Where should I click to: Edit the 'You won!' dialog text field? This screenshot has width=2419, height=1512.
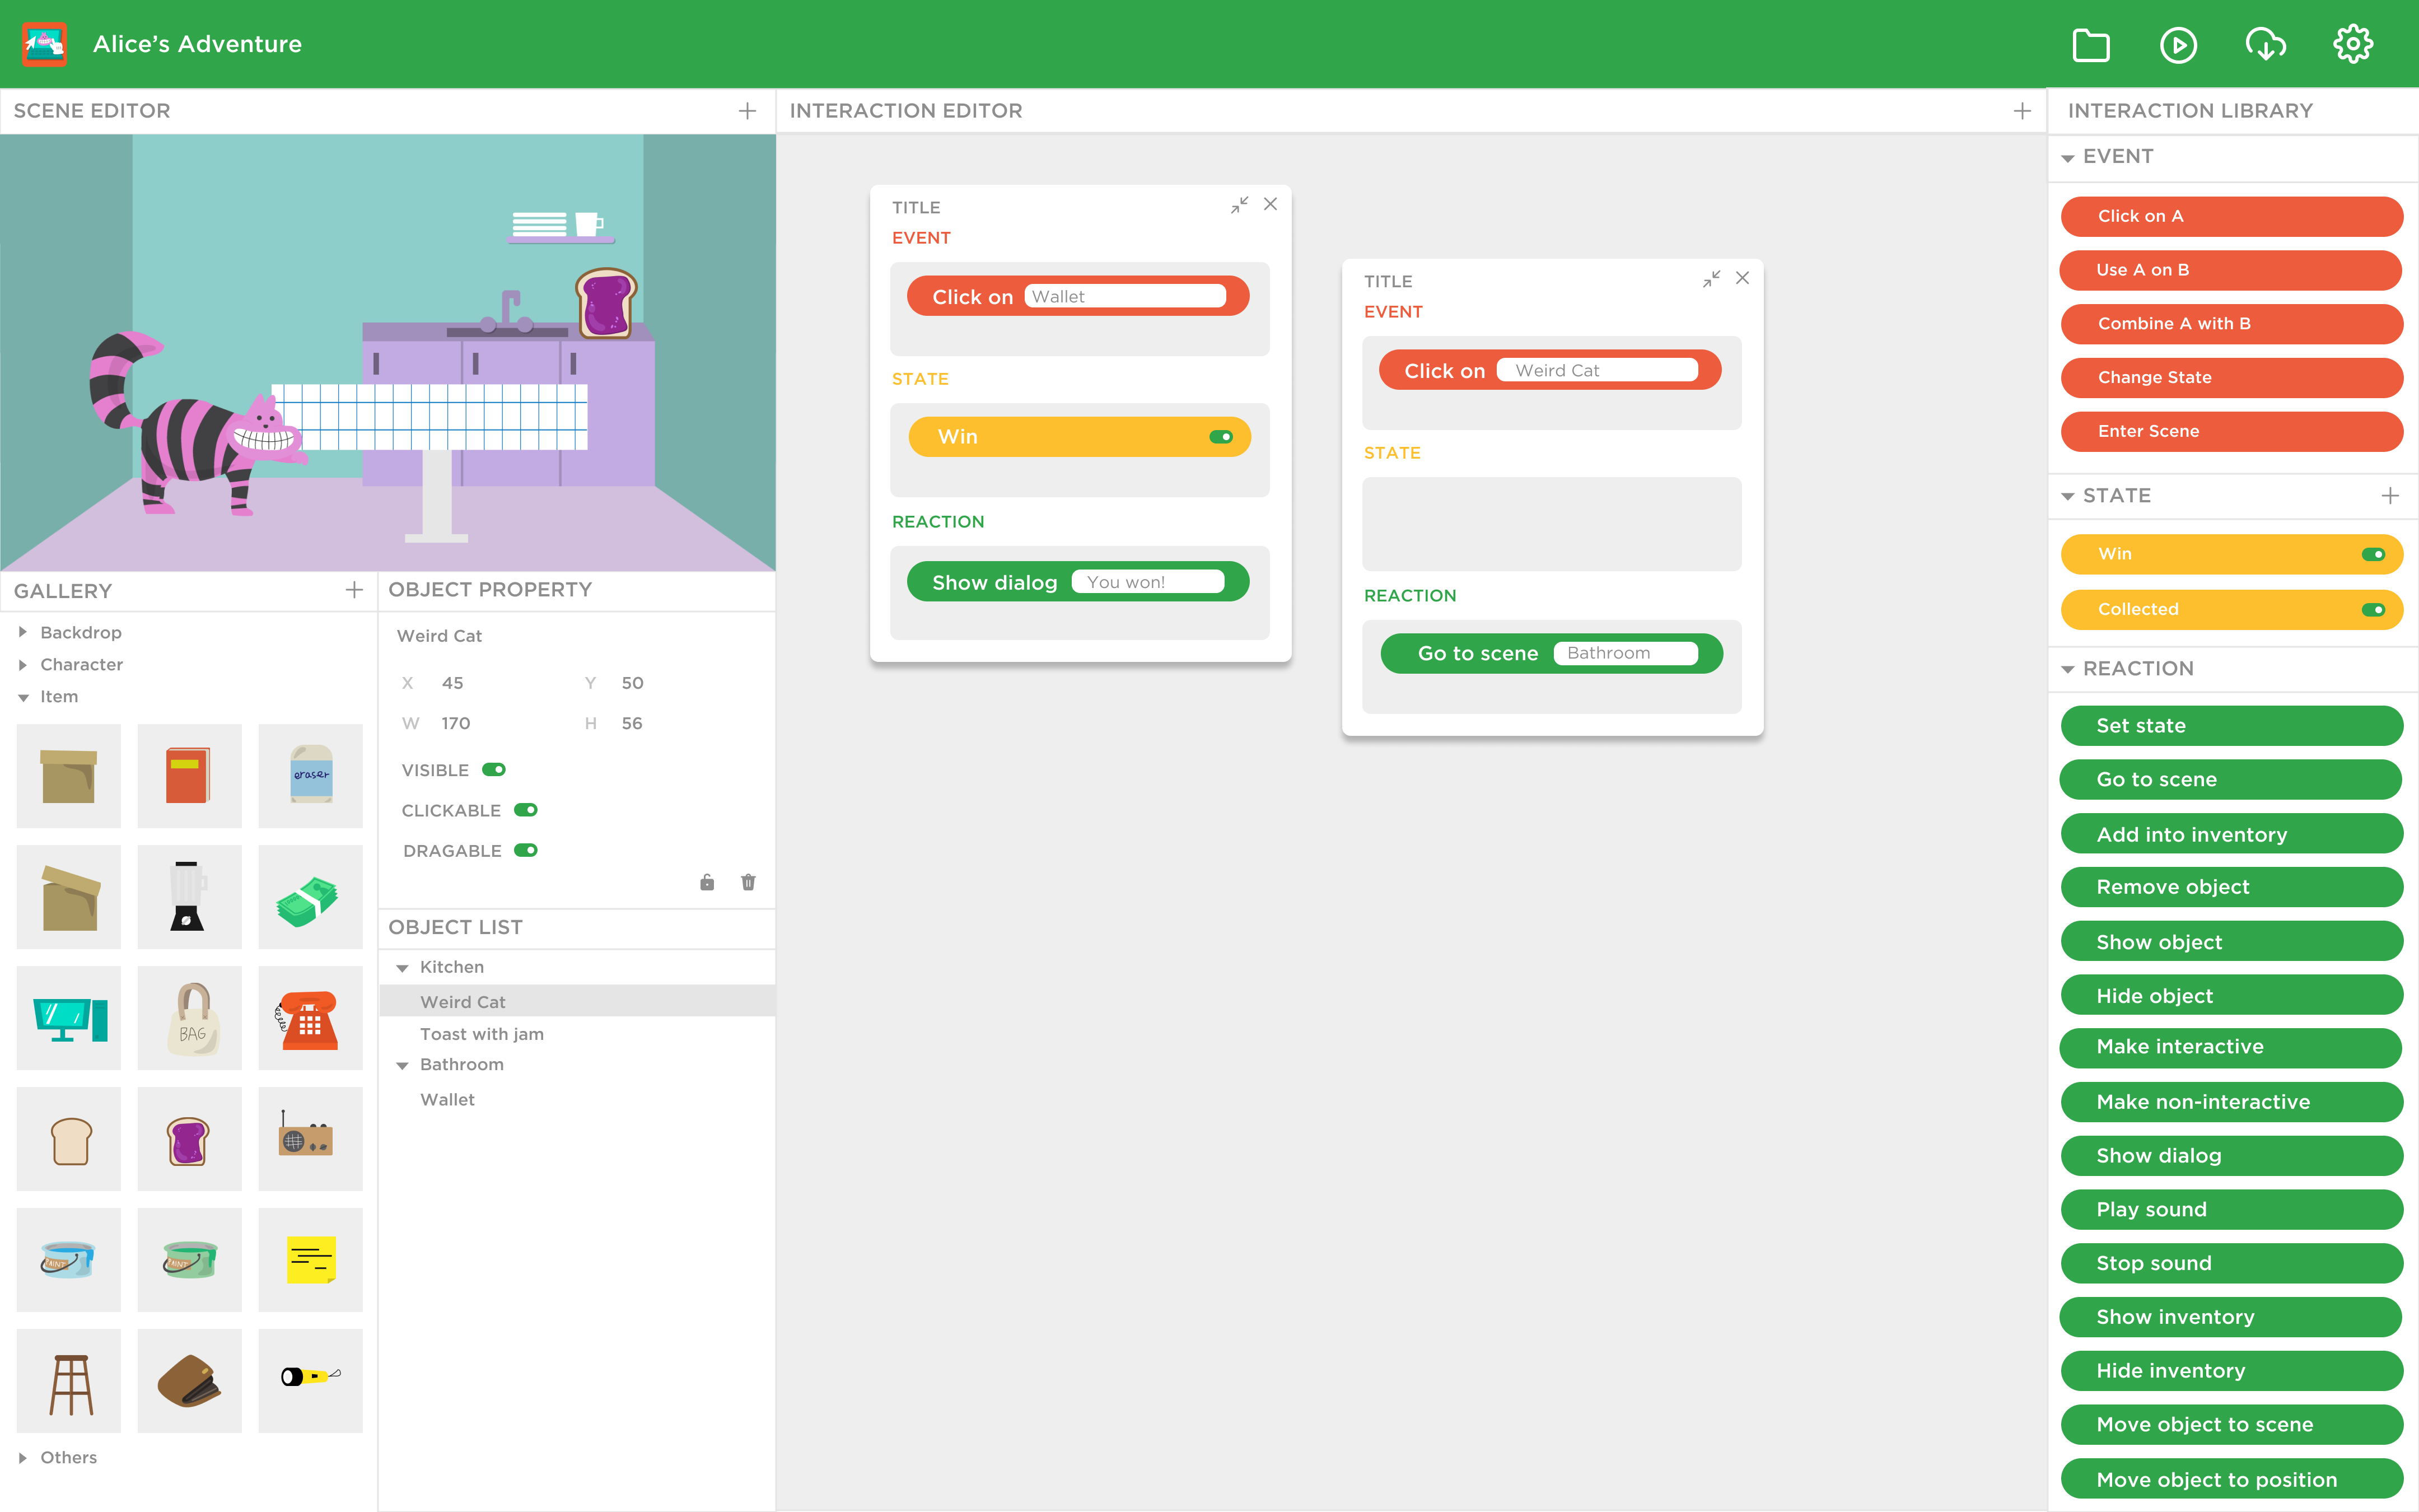pyautogui.click(x=1147, y=582)
